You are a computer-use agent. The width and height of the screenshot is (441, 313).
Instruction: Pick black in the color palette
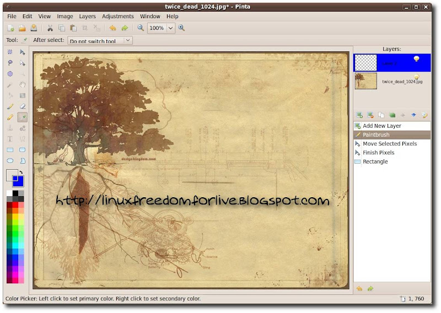pyautogui.click(x=15, y=193)
